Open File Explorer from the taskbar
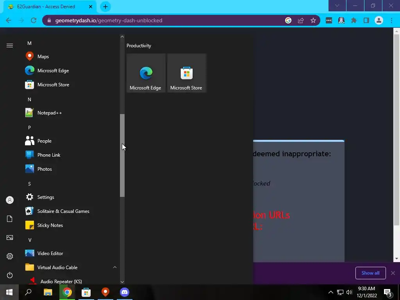The image size is (400, 300). tap(48, 292)
